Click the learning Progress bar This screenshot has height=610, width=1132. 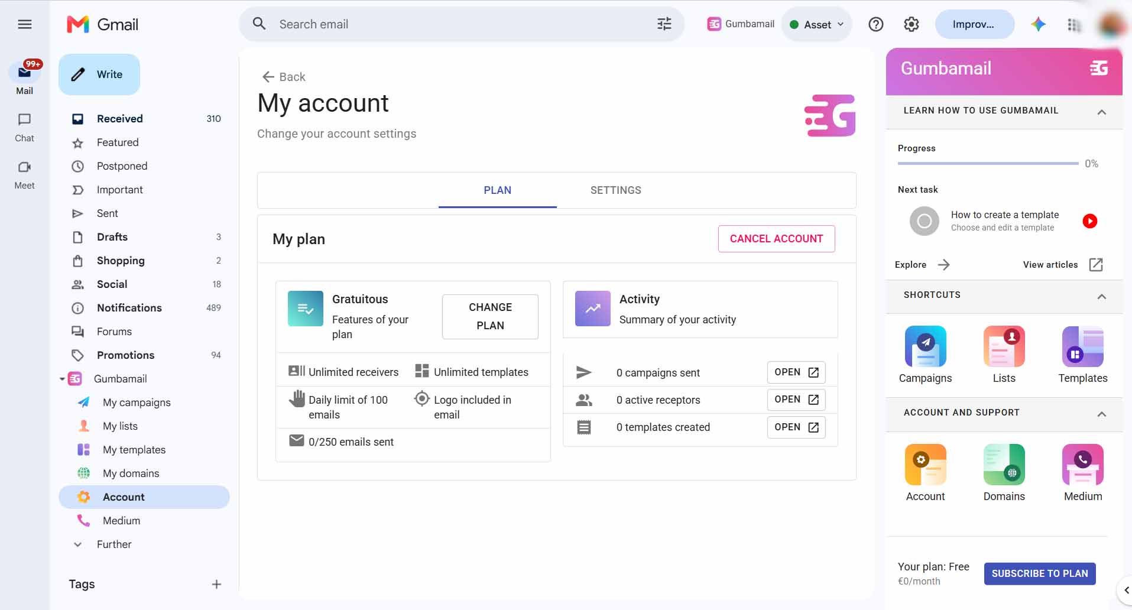click(988, 164)
